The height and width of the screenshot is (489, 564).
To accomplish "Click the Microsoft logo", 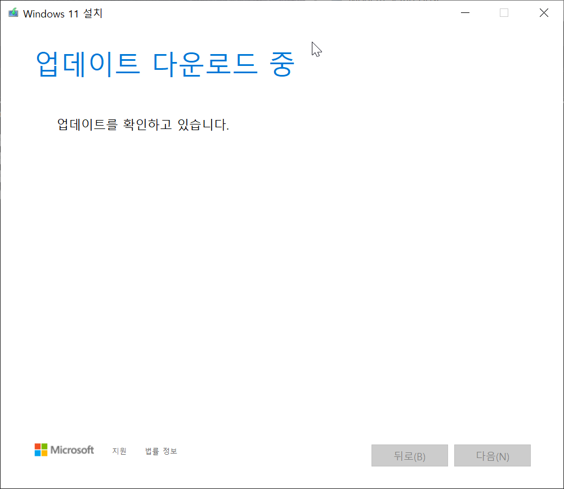I will 64,450.
